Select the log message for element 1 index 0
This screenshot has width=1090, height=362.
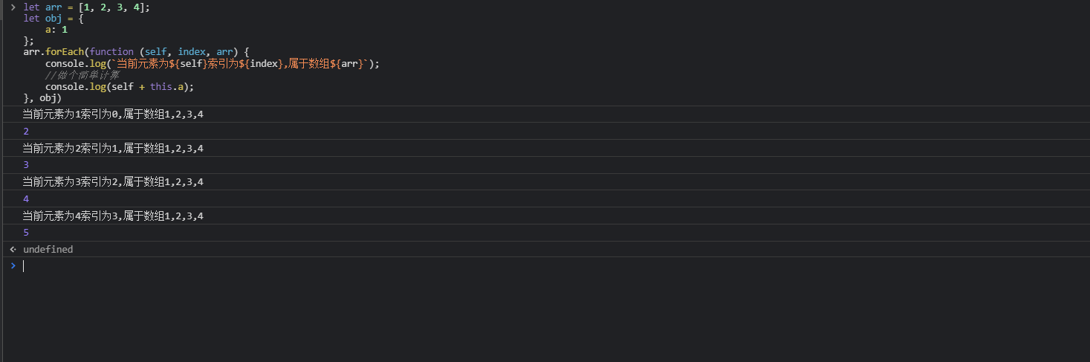click(113, 114)
